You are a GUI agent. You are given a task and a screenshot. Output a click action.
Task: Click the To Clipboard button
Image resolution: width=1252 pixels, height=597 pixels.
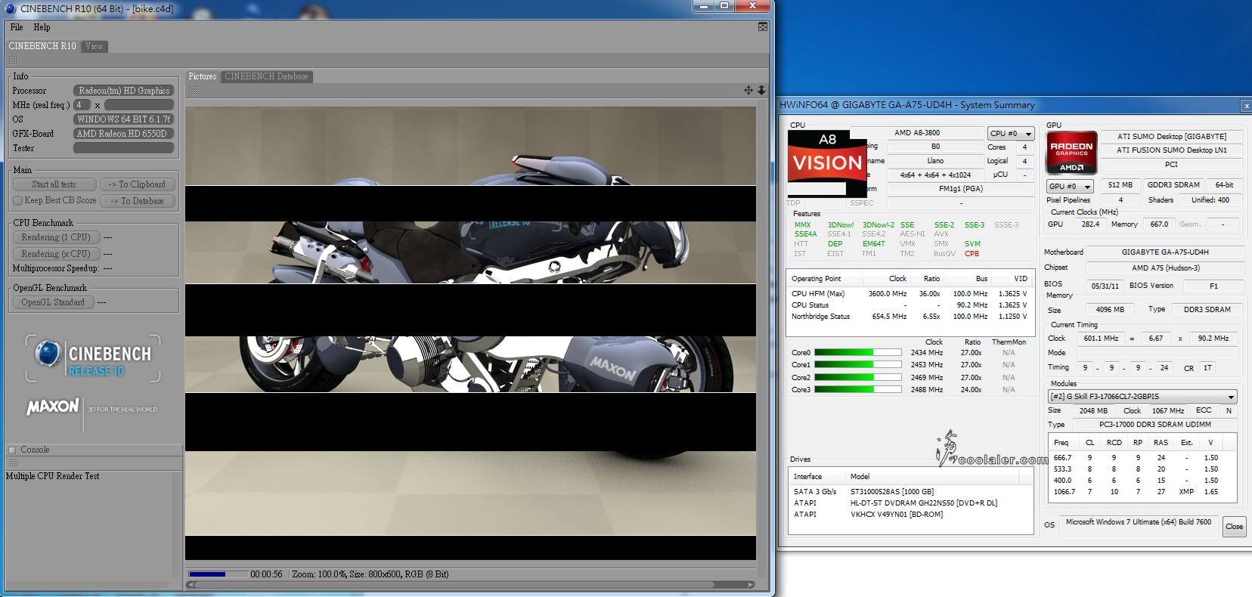coord(137,184)
